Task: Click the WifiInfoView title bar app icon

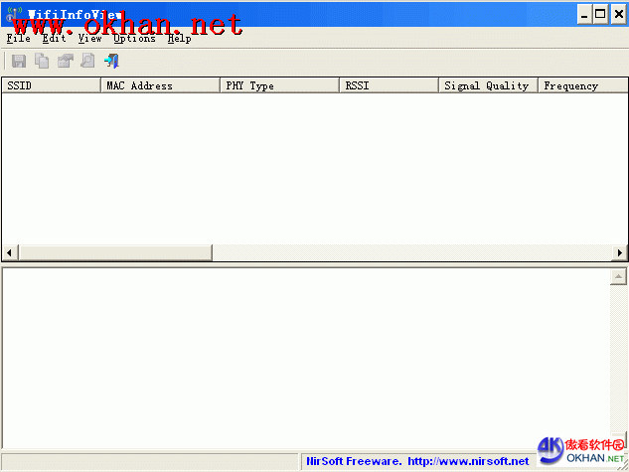Action: pyautogui.click(x=14, y=14)
